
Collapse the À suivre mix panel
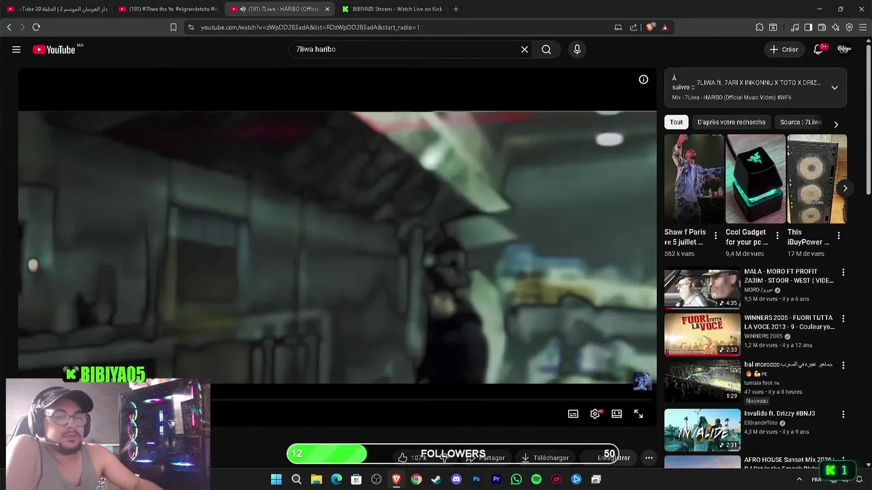pyautogui.click(x=835, y=88)
